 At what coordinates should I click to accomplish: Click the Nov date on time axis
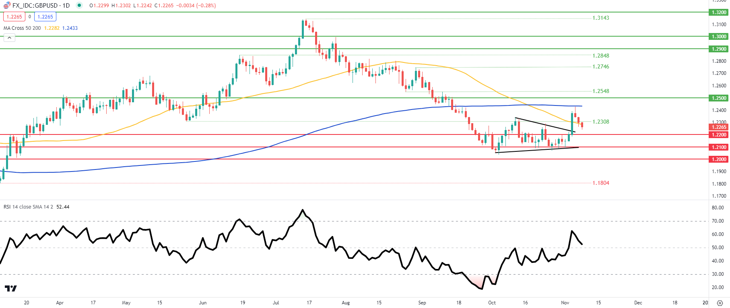coord(565,303)
